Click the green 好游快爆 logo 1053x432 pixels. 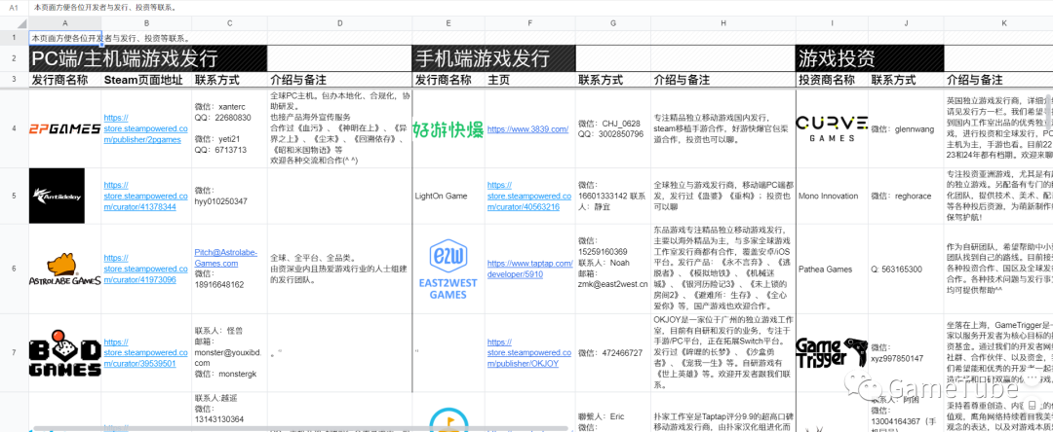(448, 129)
